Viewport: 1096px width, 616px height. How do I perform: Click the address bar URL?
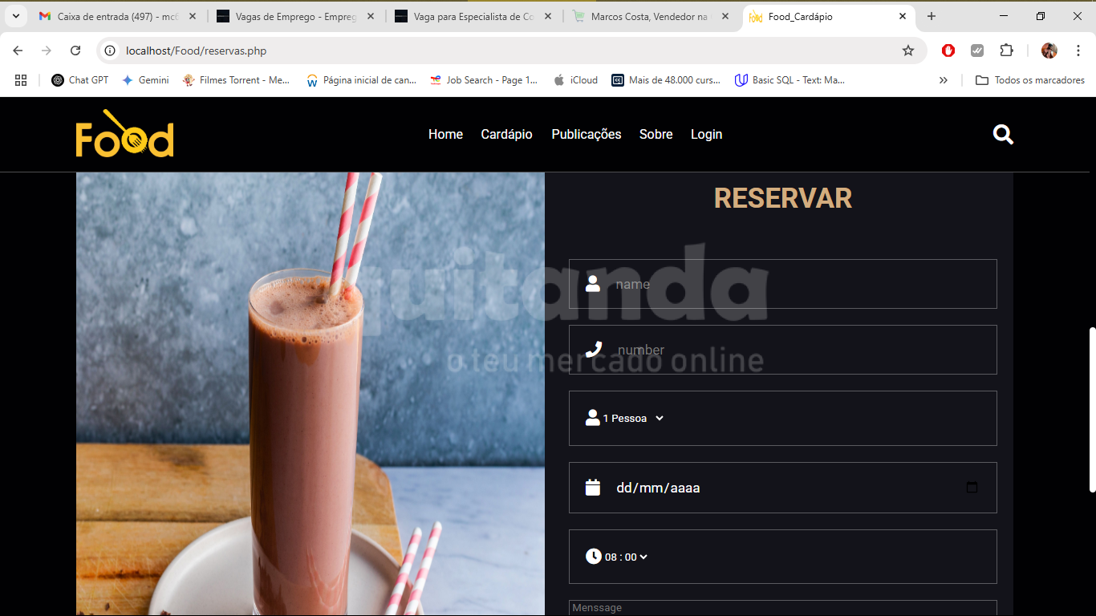(x=197, y=51)
